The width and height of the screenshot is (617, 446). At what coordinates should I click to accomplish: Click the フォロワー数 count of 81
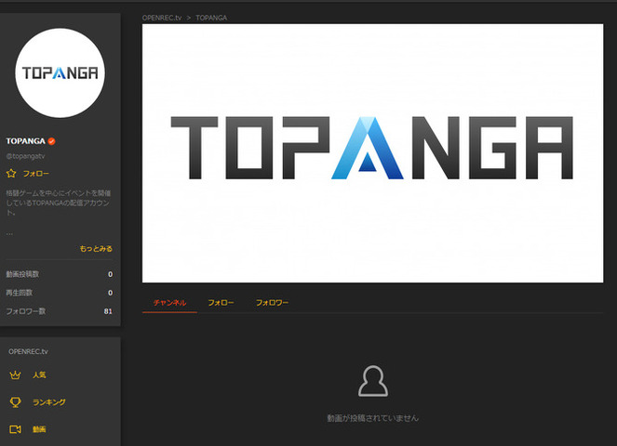click(x=108, y=311)
